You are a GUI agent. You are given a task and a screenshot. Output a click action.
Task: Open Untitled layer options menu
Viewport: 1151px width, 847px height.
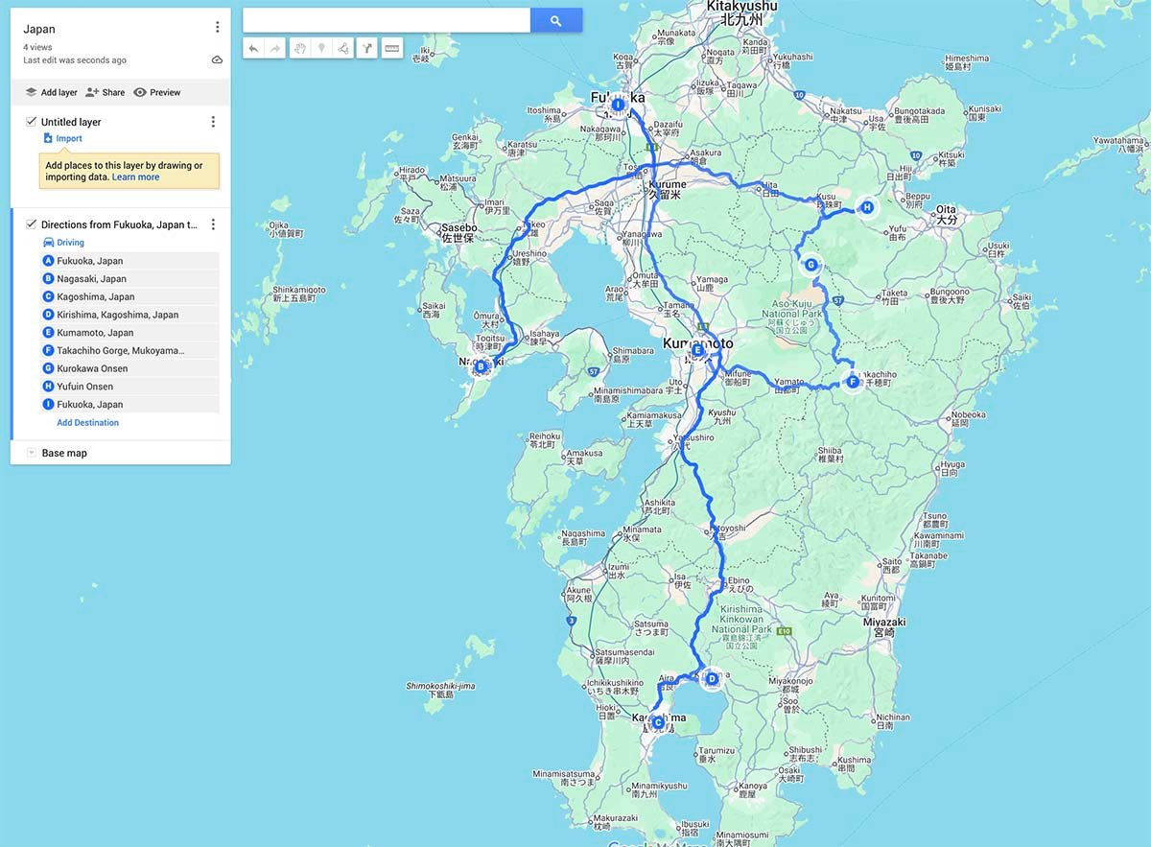[x=213, y=122]
